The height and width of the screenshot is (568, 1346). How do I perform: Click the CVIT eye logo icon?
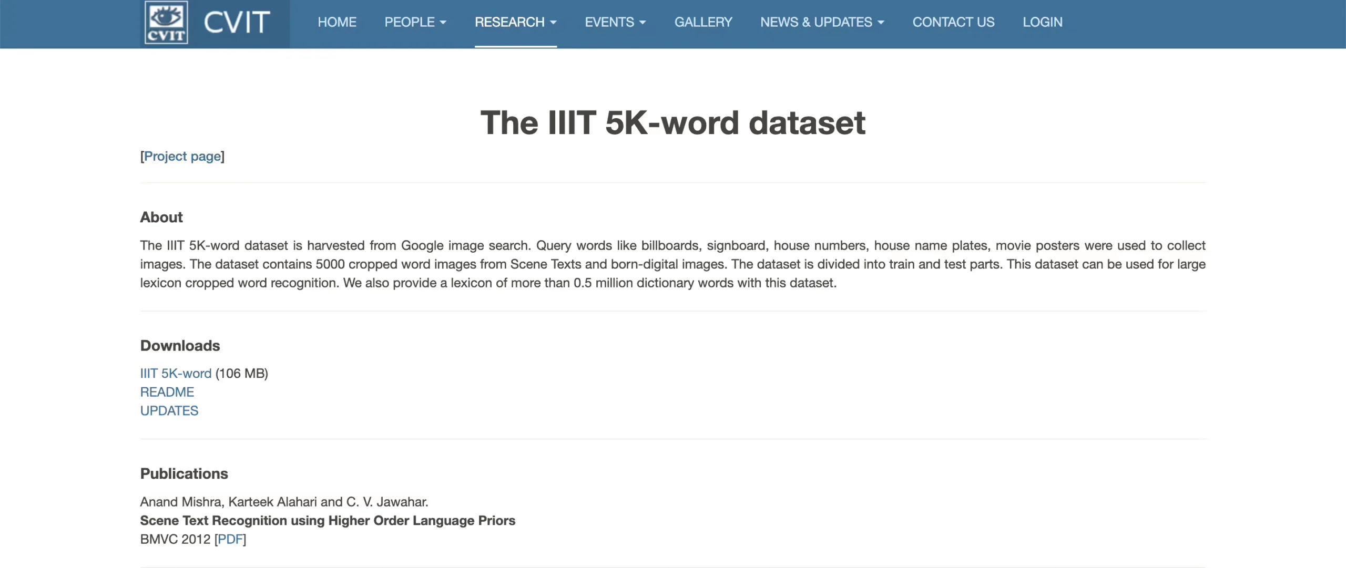tap(166, 23)
